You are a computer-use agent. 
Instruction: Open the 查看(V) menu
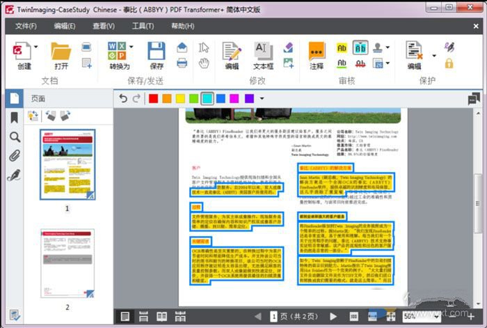point(104,26)
